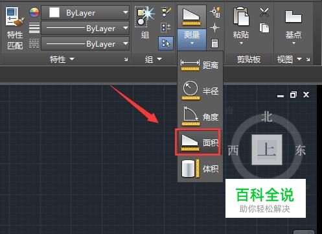The height and width of the screenshot is (234, 322).
Task: Open the Quick Calculator icon
Action: point(214,43)
